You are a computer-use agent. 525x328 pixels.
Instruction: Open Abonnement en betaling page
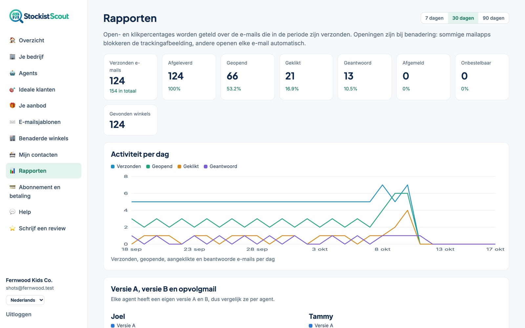point(44,192)
